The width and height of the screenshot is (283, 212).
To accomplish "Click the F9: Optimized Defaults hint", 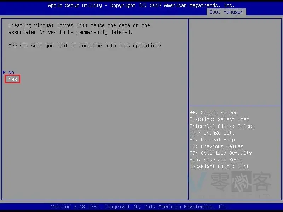I will tap(220, 153).
